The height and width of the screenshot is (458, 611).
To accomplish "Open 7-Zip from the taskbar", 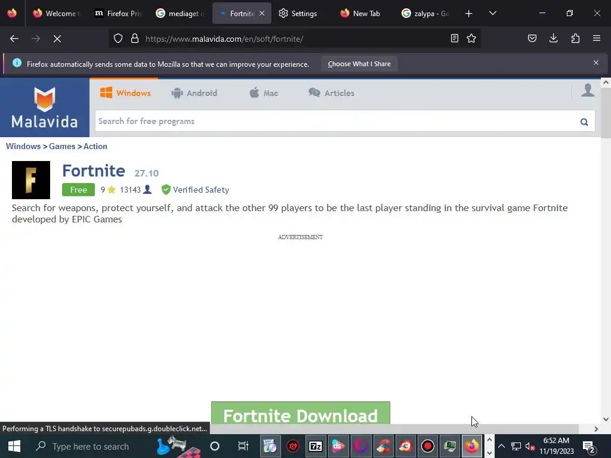I will tap(315, 446).
